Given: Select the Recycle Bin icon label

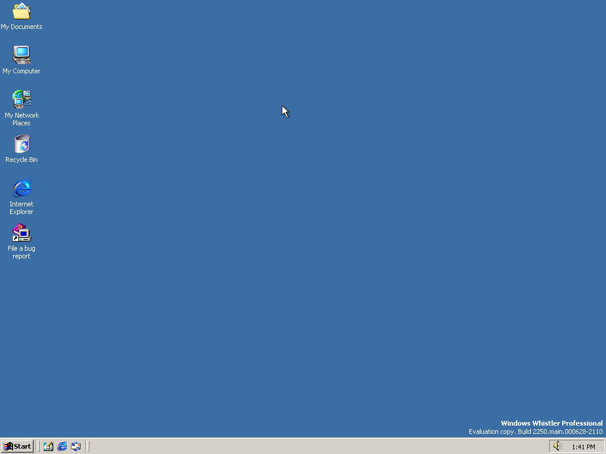Looking at the screenshot, I should coord(21,160).
